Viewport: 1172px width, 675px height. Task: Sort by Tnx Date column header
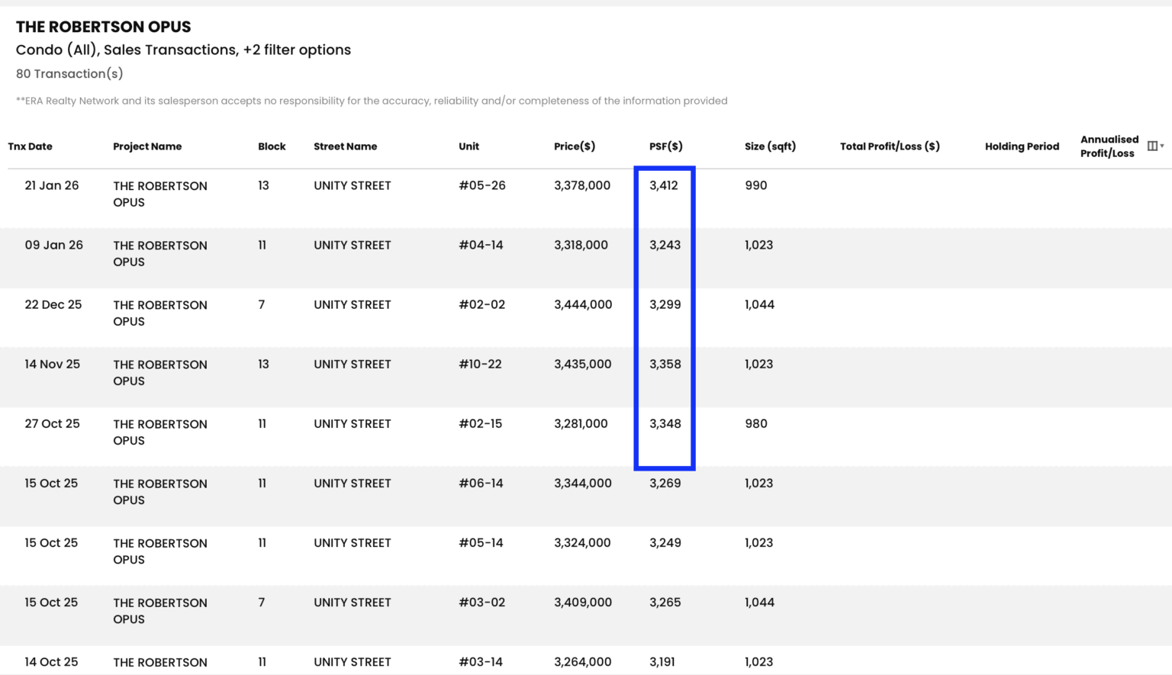pos(31,146)
